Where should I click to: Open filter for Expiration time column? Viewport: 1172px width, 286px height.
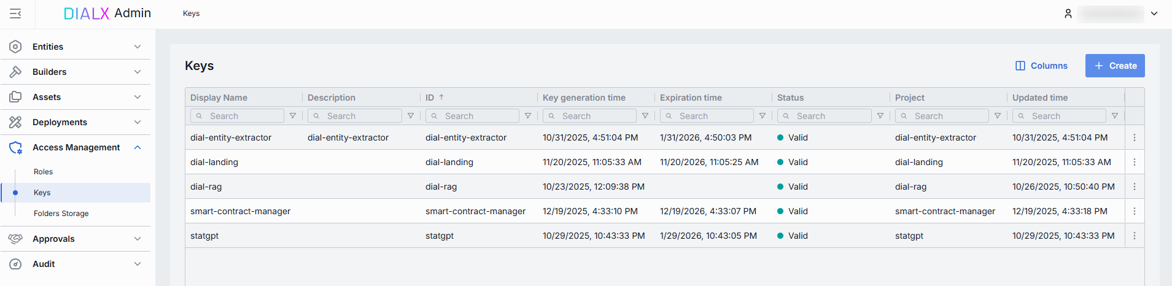[x=762, y=116]
